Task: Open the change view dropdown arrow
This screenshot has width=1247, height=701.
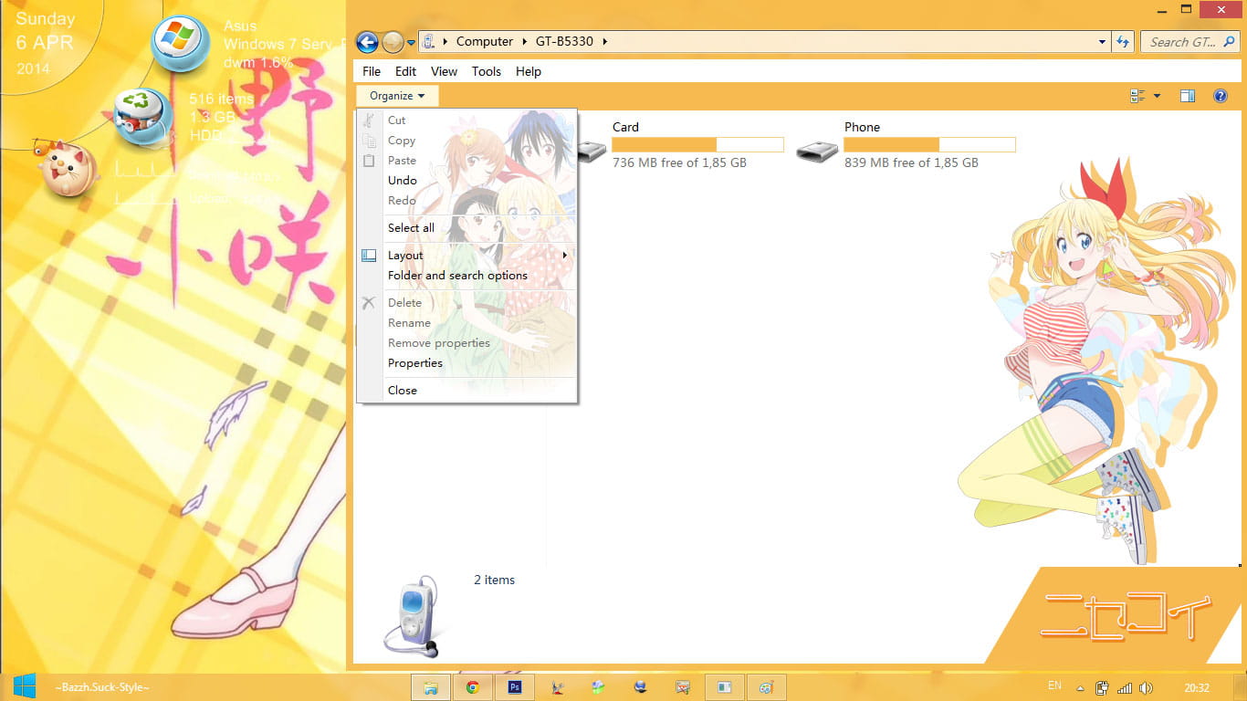Action: 1158,96
